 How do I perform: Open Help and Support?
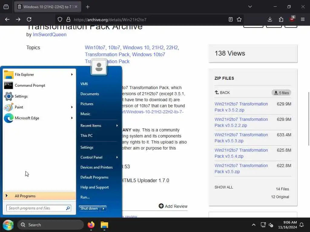[x=94, y=187]
